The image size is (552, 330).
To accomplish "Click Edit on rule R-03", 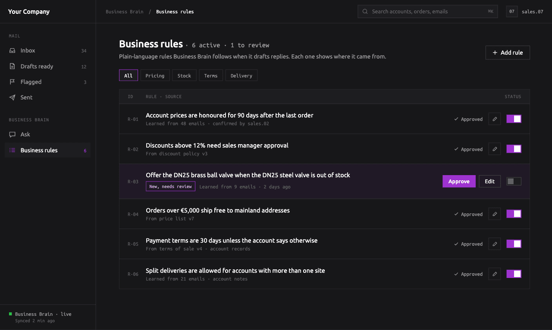I will [x=489, y=182].
